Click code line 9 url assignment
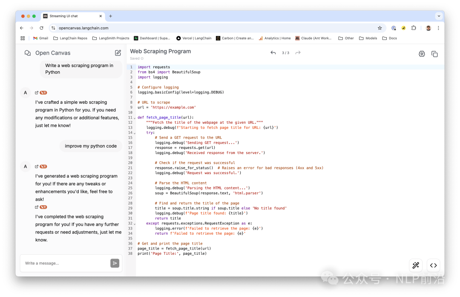 click(167, 108)
